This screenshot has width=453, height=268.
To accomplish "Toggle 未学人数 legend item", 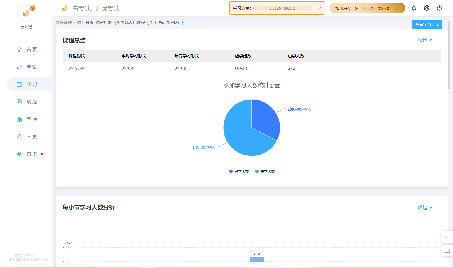I will [265, 171].
